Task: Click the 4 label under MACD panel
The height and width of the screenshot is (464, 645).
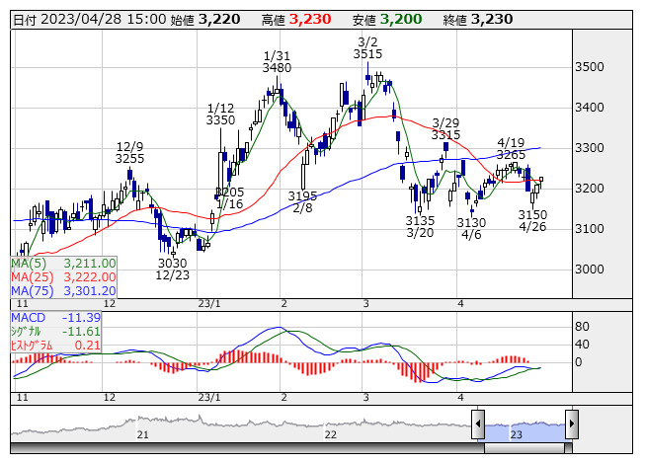Action: click(x=460, y=398)
